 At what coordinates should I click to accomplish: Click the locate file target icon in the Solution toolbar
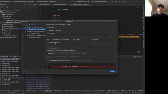[25, 4]
